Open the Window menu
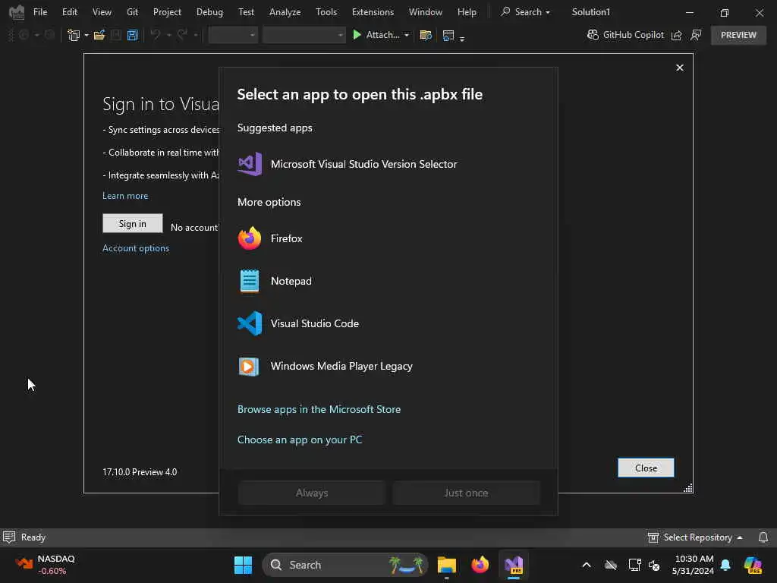The image size is (777, 583). 425,12
